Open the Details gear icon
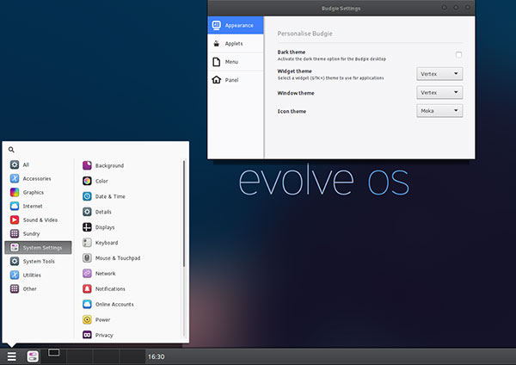Image resolution: width=516 pixels, height=365 pixels. point(87,212)
